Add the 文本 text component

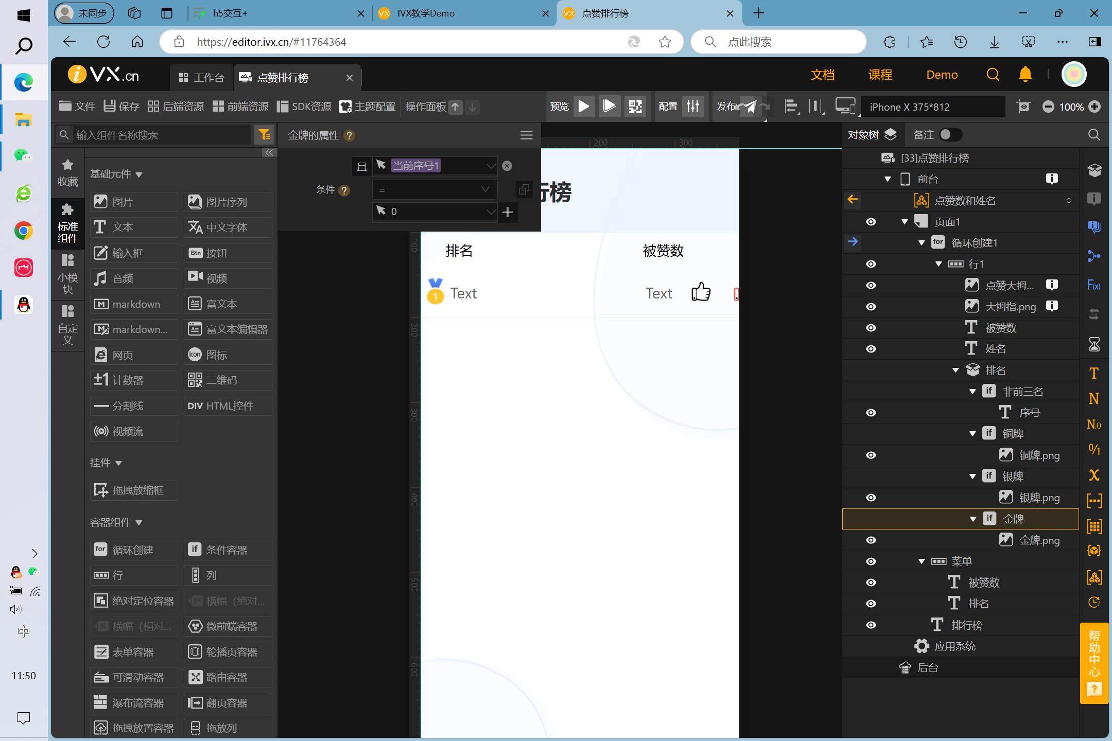tap(134, 227)
